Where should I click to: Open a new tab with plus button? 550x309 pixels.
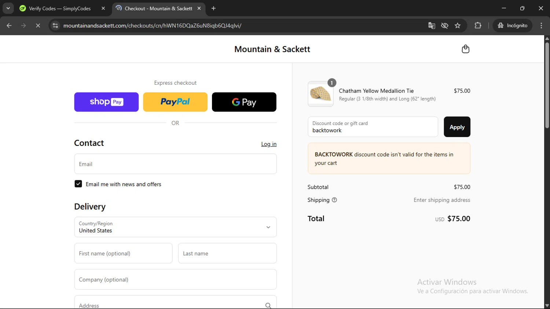(213, 8)
